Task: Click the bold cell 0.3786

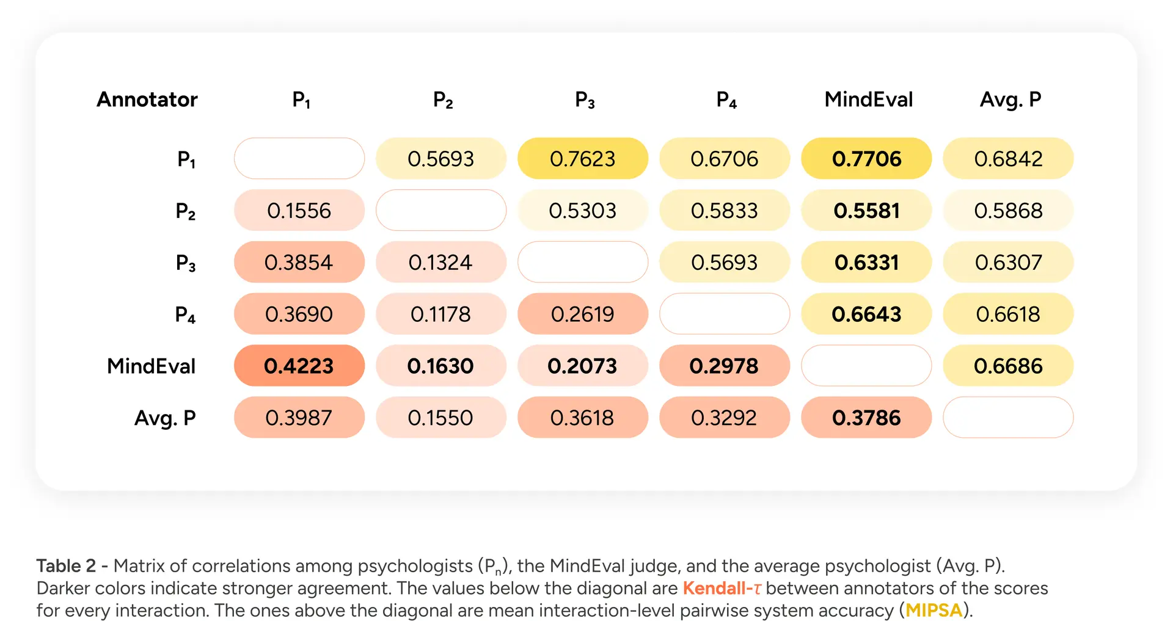Action: click(x=866, y=418)
